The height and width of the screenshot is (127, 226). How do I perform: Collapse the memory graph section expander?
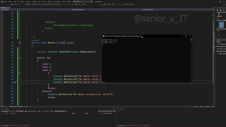click(217, 20)
